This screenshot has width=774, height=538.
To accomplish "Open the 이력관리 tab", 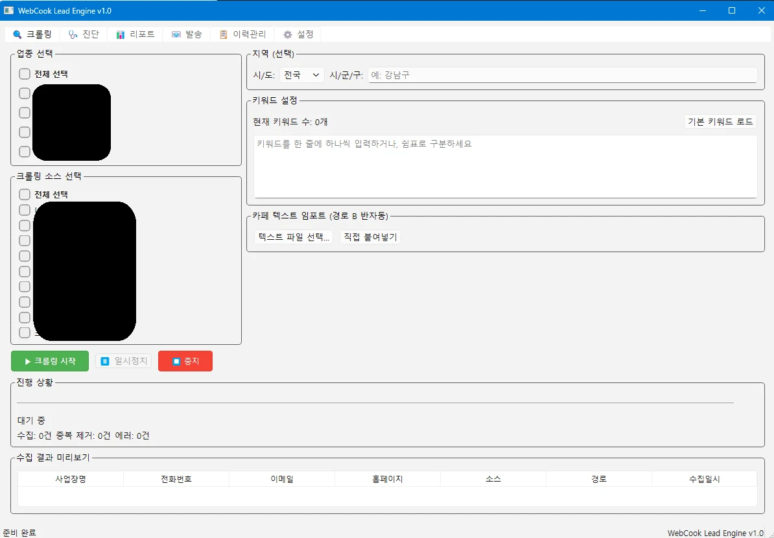I will pos(243,34).
